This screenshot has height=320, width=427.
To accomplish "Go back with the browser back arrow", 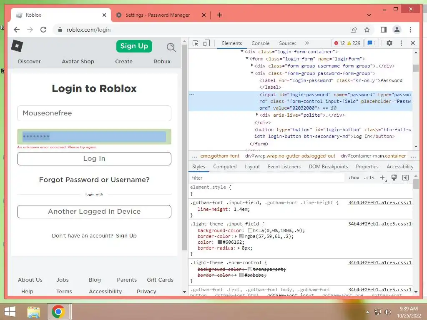I will (x=17, y=30).
